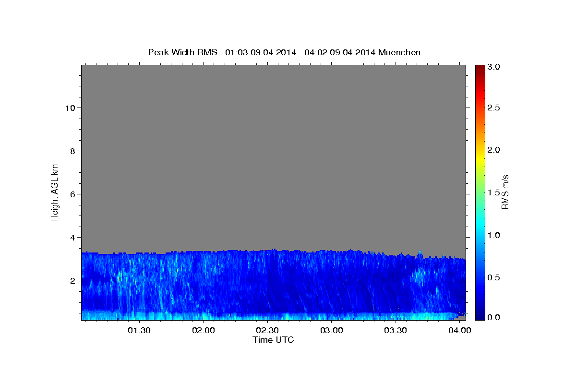
Task: Click the 02:00 time tick label
Action: point(204,331)
